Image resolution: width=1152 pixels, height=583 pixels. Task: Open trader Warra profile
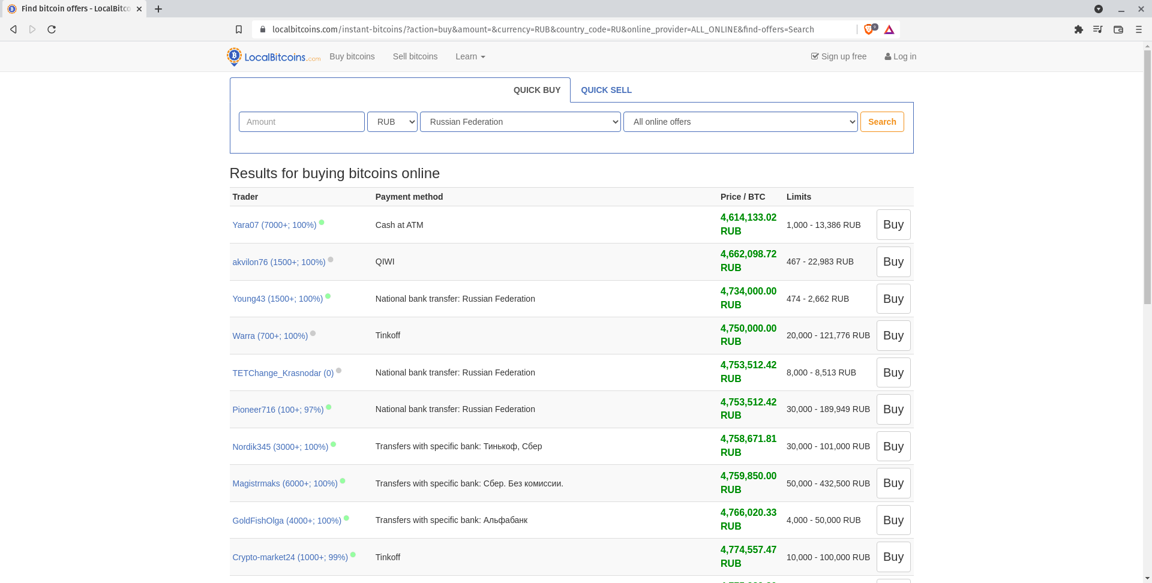pyautogui.click(x=270, y=336)
